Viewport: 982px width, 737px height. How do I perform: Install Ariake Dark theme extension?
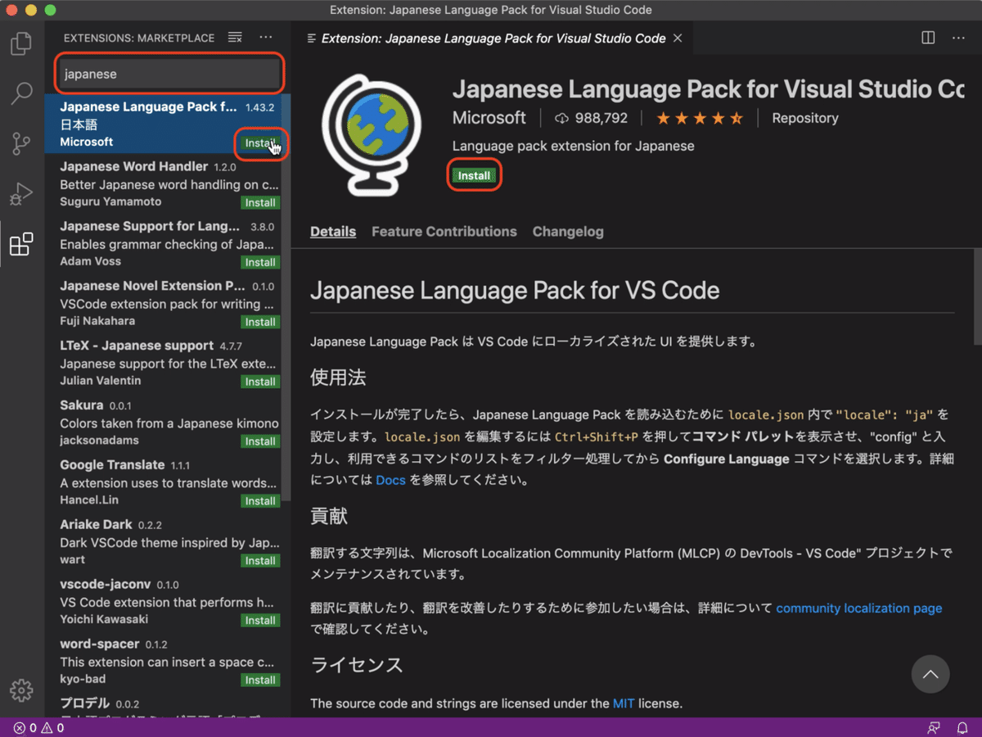click(x=260, y=561)
